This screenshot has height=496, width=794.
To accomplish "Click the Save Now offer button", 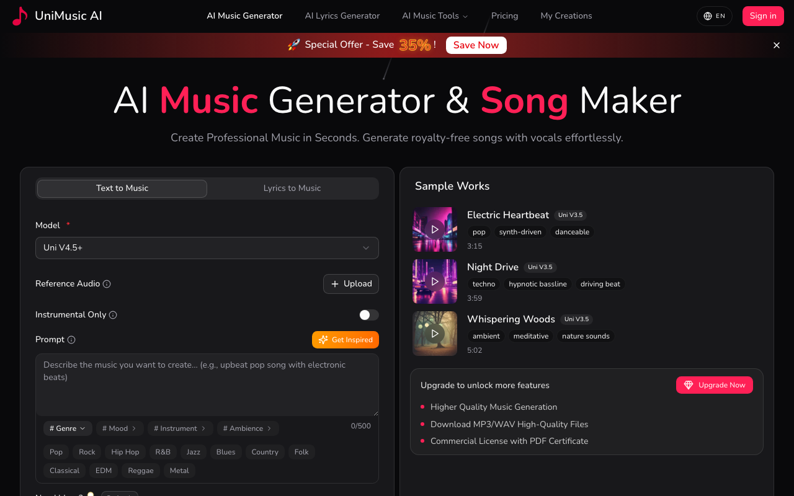I will [x=476, y=45].
